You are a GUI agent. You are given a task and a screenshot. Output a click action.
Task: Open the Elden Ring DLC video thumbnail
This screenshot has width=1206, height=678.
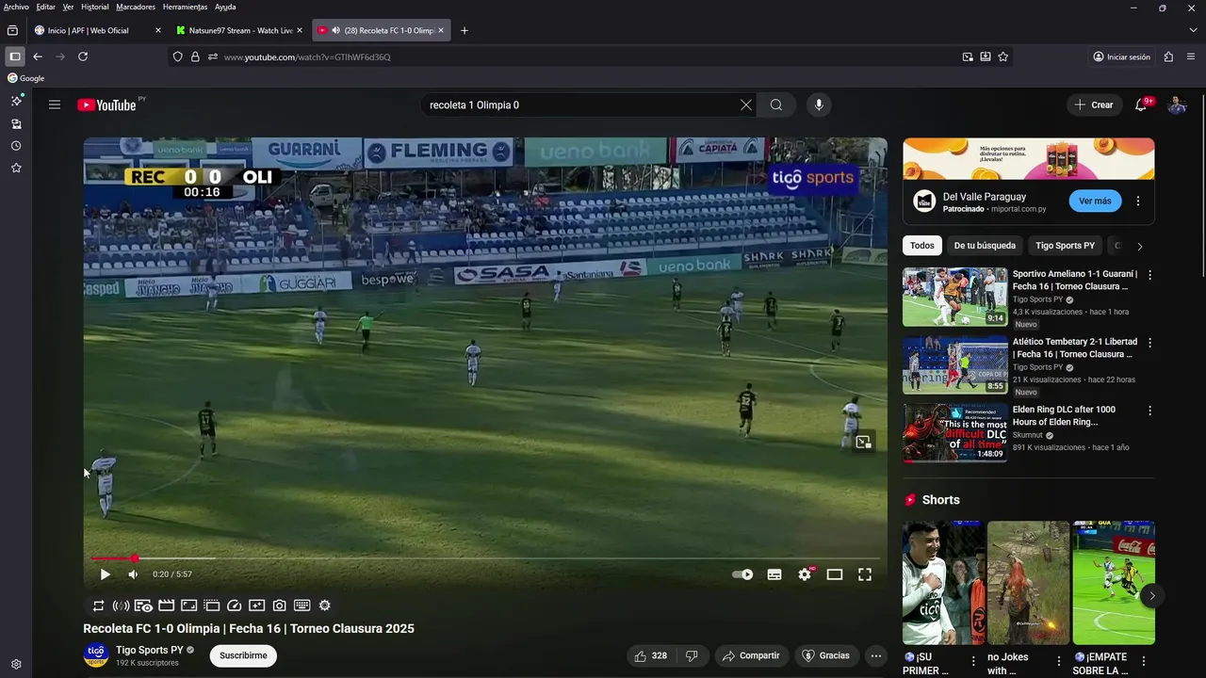[954, 432]
